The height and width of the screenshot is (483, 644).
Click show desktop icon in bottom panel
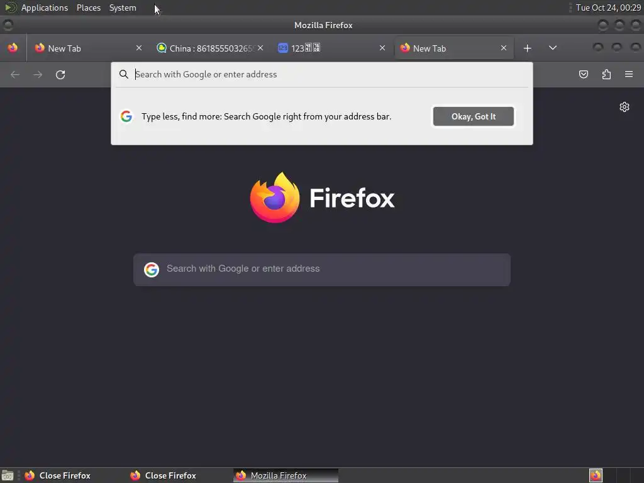click(x=8, y=475)
